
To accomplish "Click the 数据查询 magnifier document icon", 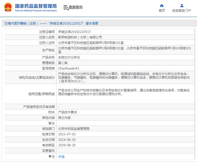I will coord(66,8).
